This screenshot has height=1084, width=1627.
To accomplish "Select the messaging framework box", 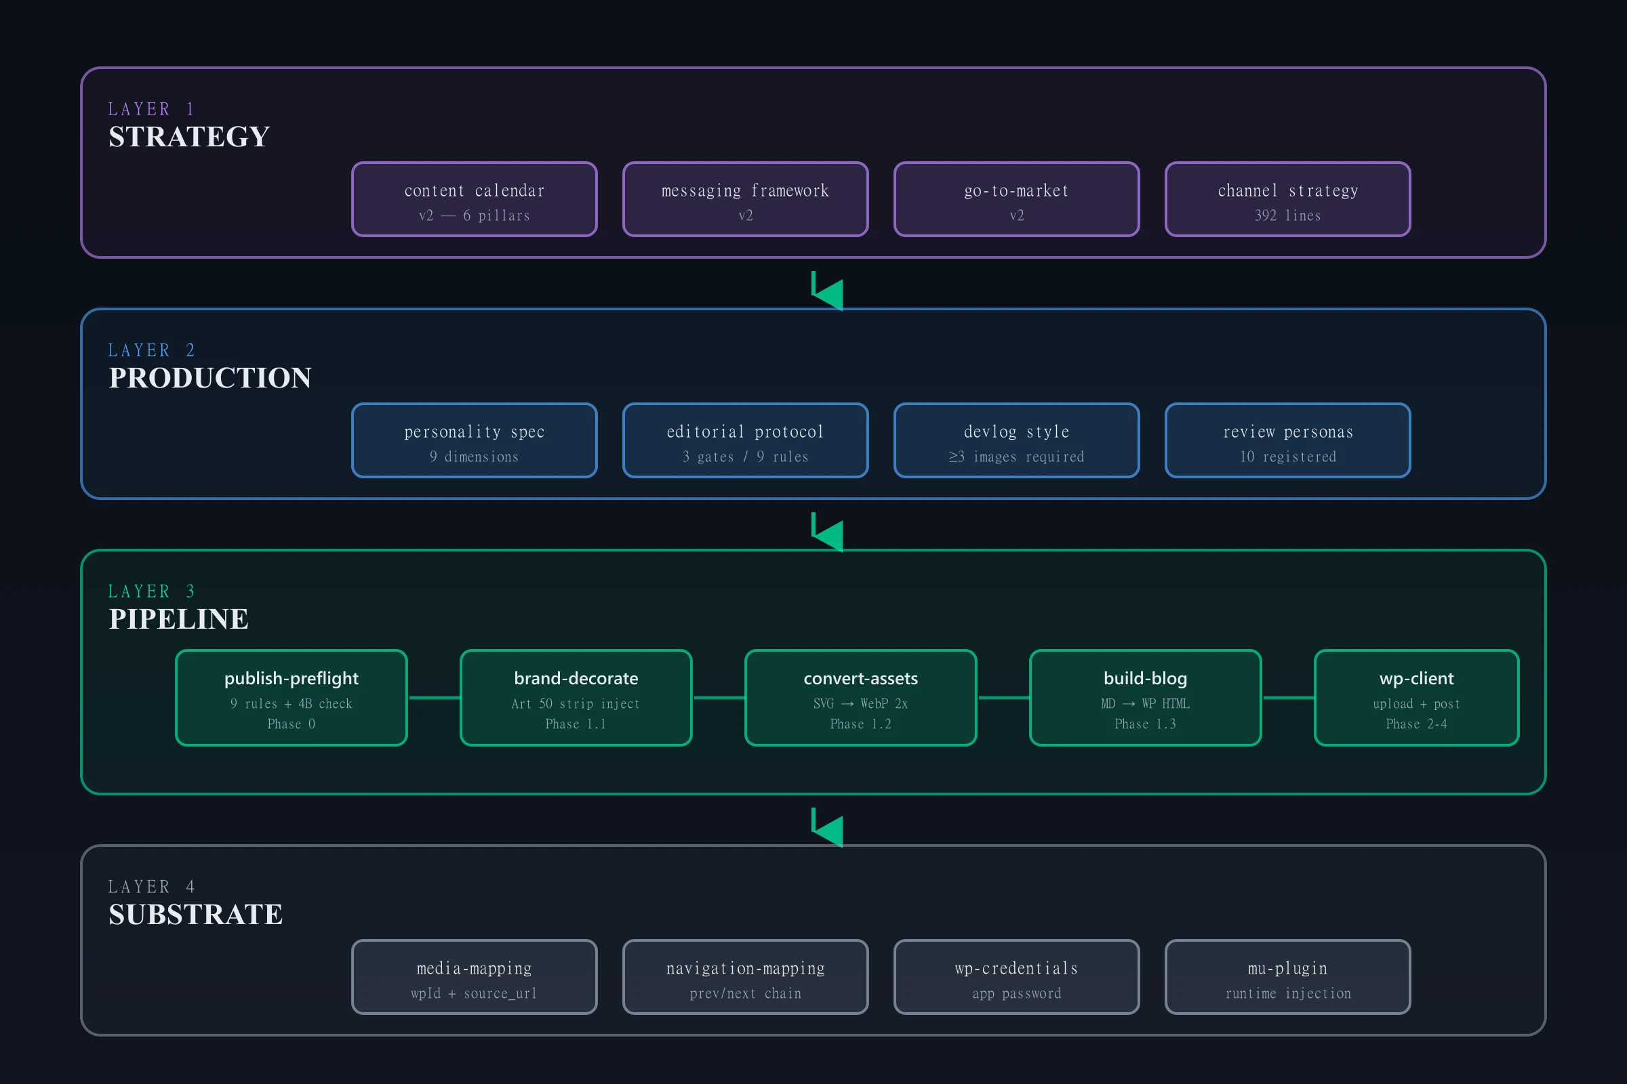I will point(746,199).
